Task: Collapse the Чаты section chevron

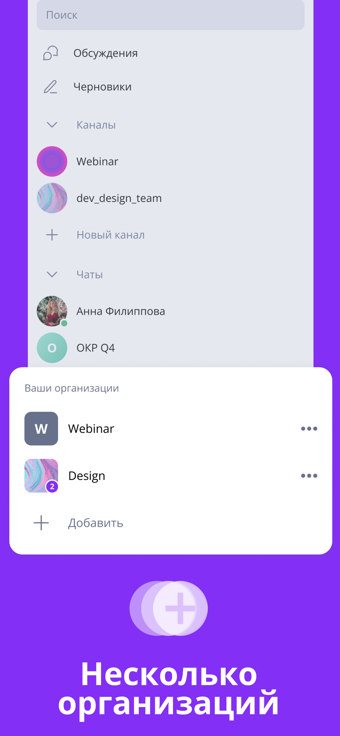Action: (52, 275)
